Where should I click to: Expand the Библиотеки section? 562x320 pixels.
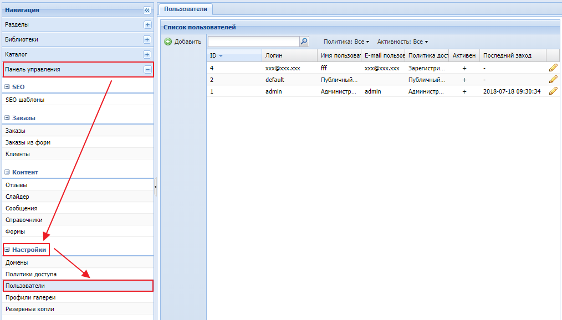click(147, 40)
